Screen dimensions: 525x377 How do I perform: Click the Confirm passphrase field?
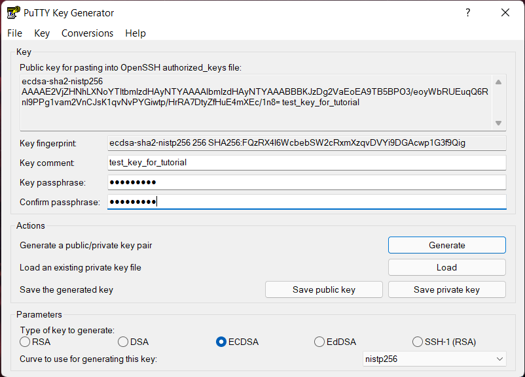307,202
